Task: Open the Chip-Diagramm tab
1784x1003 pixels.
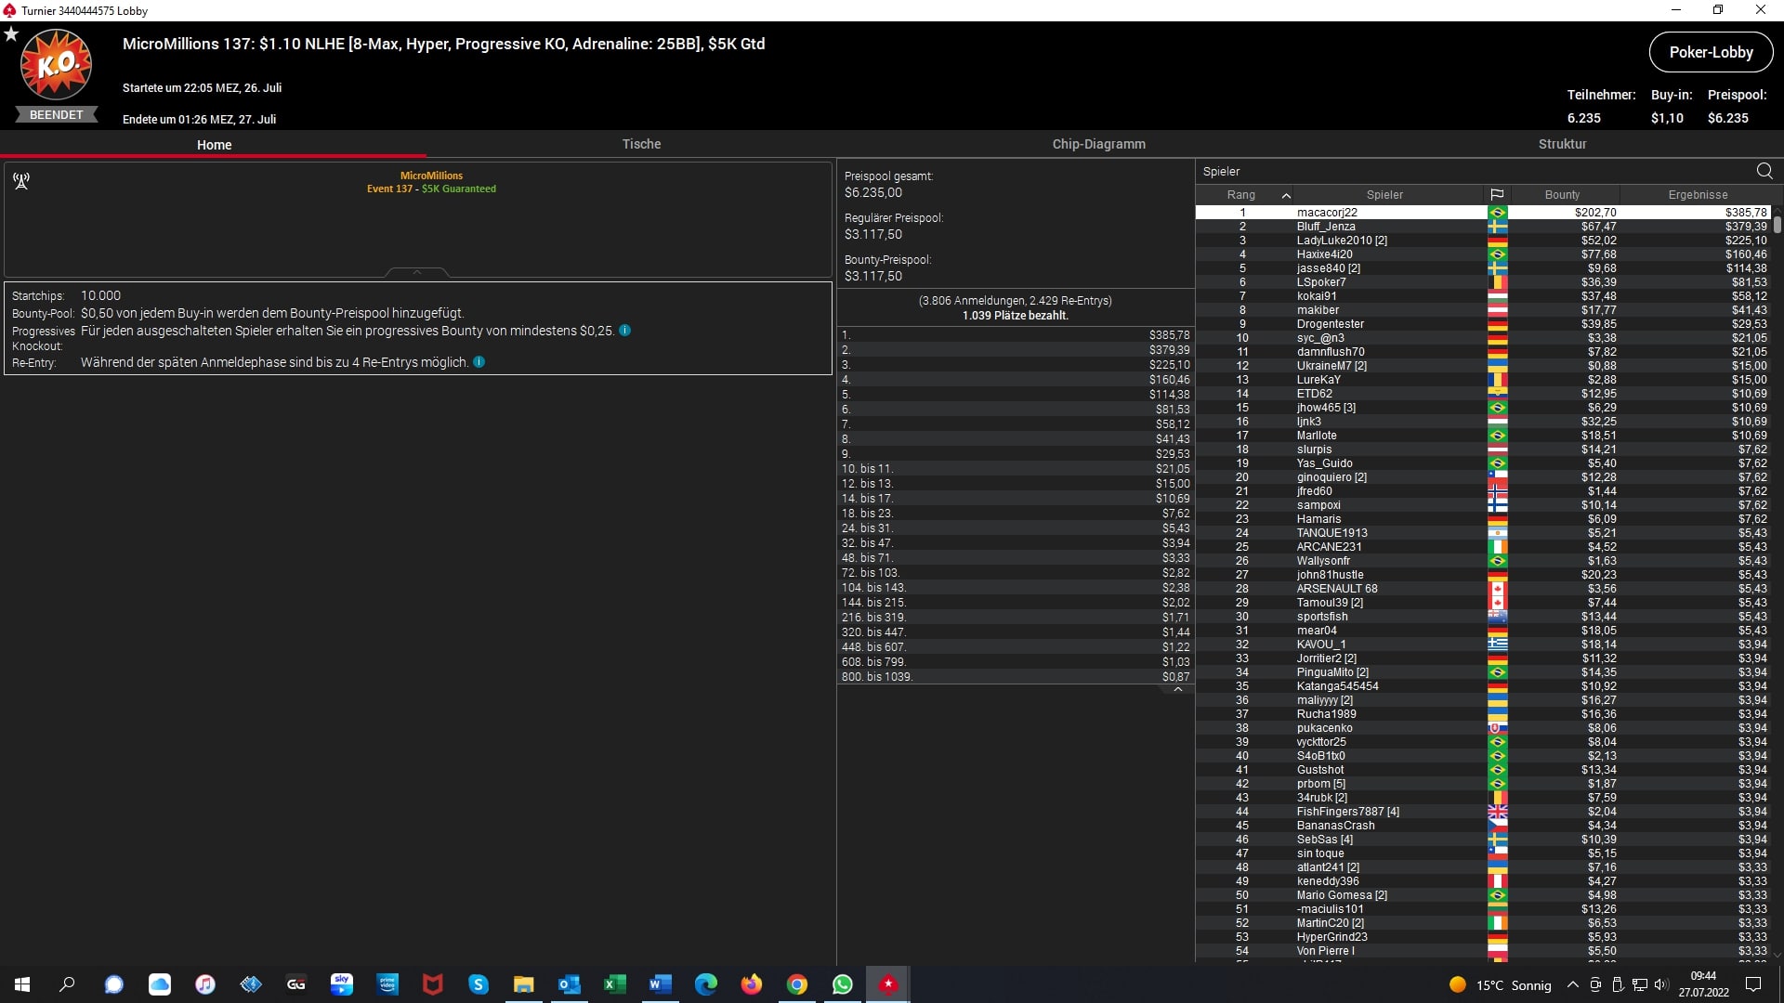Action: click(x=1098, y=144)
